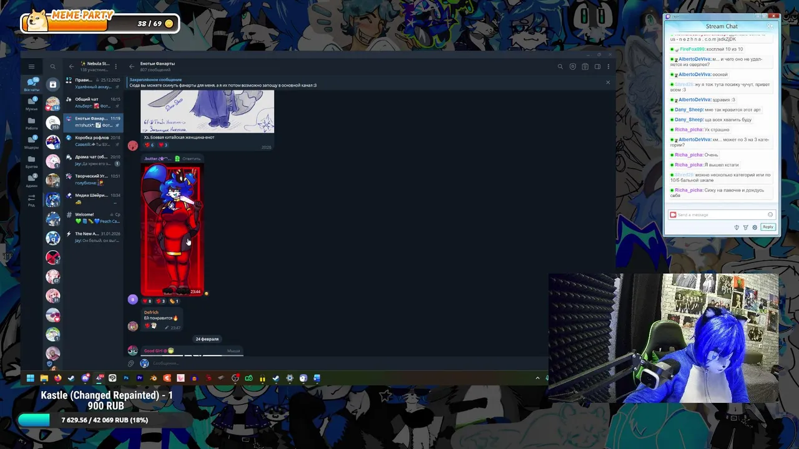Toggle the right sidebar info panel
The width and height of the screenshot is (799, 449).
click(597, 66)
